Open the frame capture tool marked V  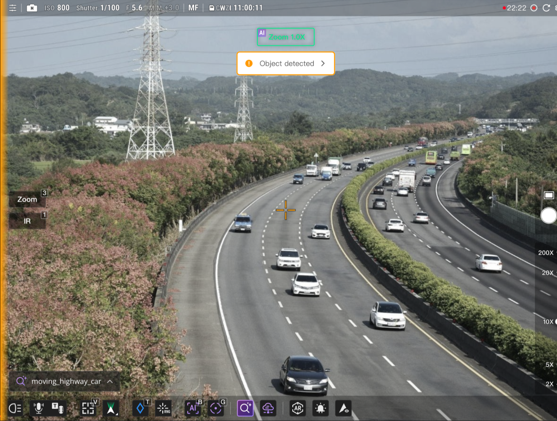pyautogui.click(x=88, y=408)
